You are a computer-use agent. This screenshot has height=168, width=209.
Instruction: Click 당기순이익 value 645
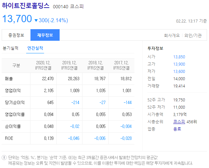coord(50,102)
